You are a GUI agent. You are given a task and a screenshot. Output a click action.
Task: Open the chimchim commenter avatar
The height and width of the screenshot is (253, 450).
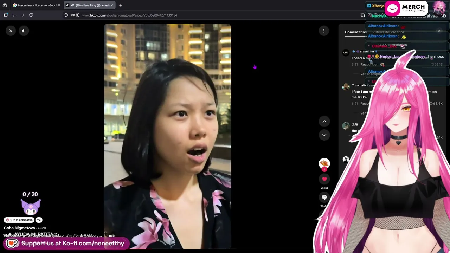pyautogui.click(x=346, y=53)
